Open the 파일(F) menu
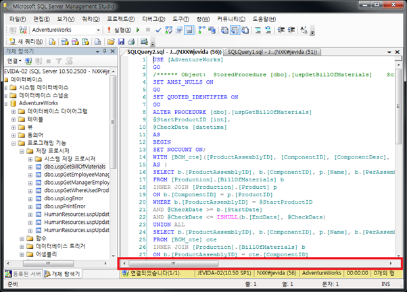The image size is (407, 292). pos(18,19)
